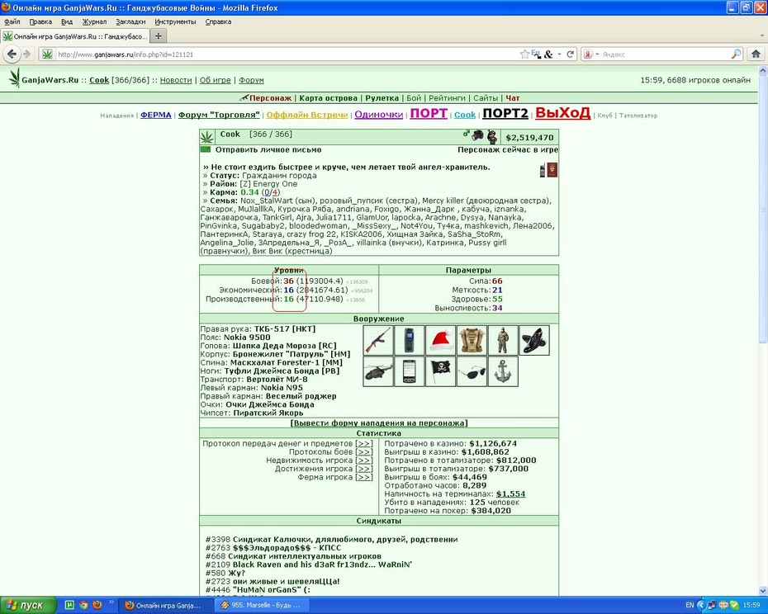The width and height of the screenshot is (768, 614).
Task: Click the TKB-517 rifle equipment icon
Action: click(x=377, y=340)
